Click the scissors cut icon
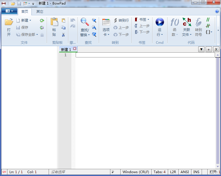Screen dimensions: 221x176 (63, 35)
